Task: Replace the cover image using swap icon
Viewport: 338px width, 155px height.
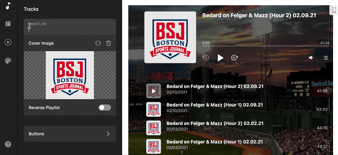Action: point(98,43)
